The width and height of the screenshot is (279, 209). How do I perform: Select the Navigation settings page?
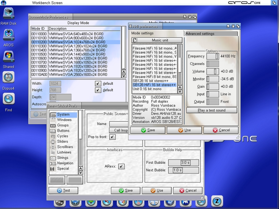(65, 163)
